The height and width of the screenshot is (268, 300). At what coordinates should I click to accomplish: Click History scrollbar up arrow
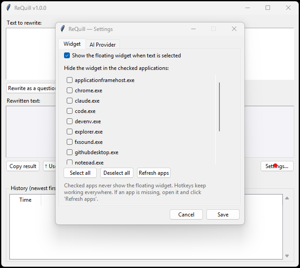click(x=287, y=198)
